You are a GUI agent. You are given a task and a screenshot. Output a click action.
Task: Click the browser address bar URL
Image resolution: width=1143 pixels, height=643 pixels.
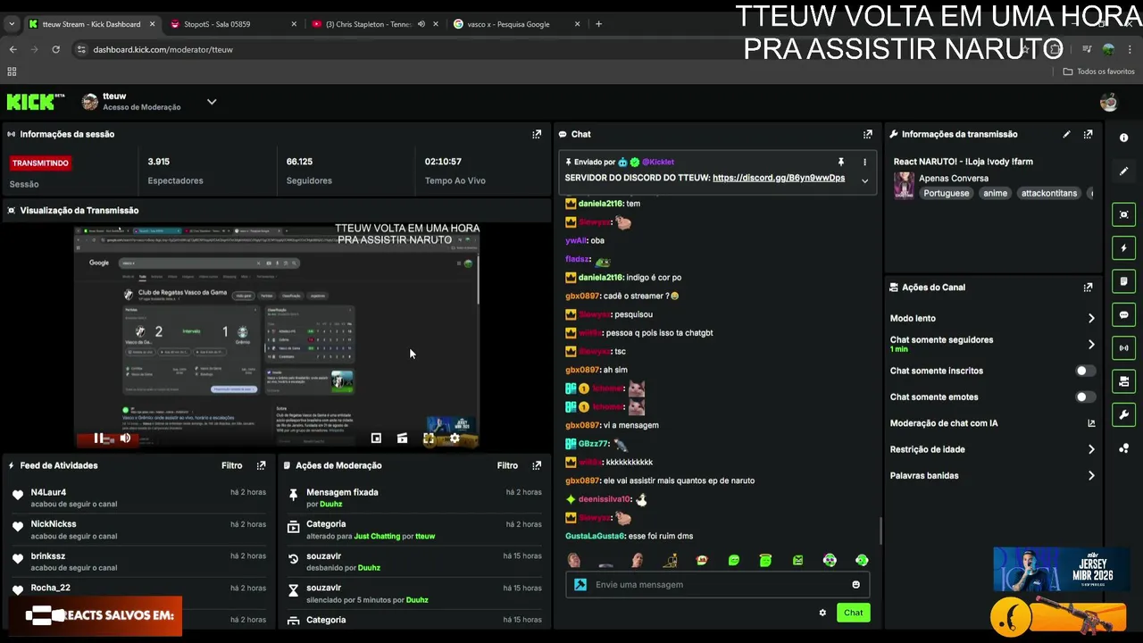[163, 49]
